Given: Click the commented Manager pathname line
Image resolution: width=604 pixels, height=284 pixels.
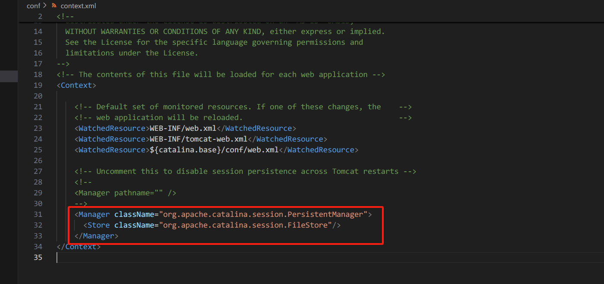Looking at the screenshot, I should 125,193.
